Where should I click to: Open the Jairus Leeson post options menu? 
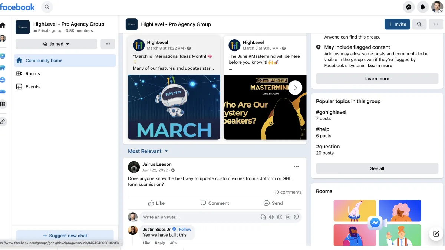296,167
